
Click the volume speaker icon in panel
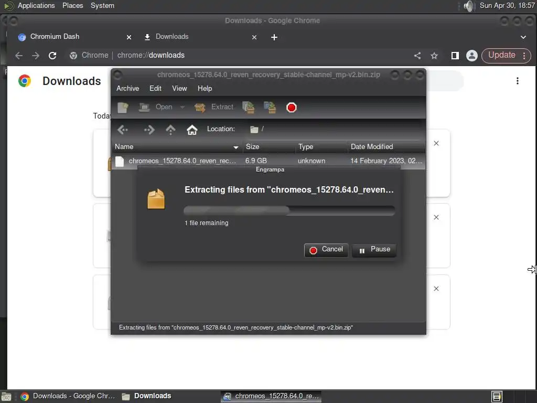click(468, 6)
